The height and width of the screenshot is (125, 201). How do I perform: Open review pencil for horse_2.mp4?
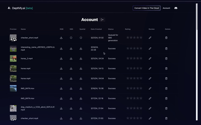pyautogui.click(x=150, y=58)
